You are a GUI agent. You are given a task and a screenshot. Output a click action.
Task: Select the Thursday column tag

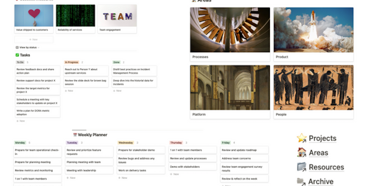[176, 143]
